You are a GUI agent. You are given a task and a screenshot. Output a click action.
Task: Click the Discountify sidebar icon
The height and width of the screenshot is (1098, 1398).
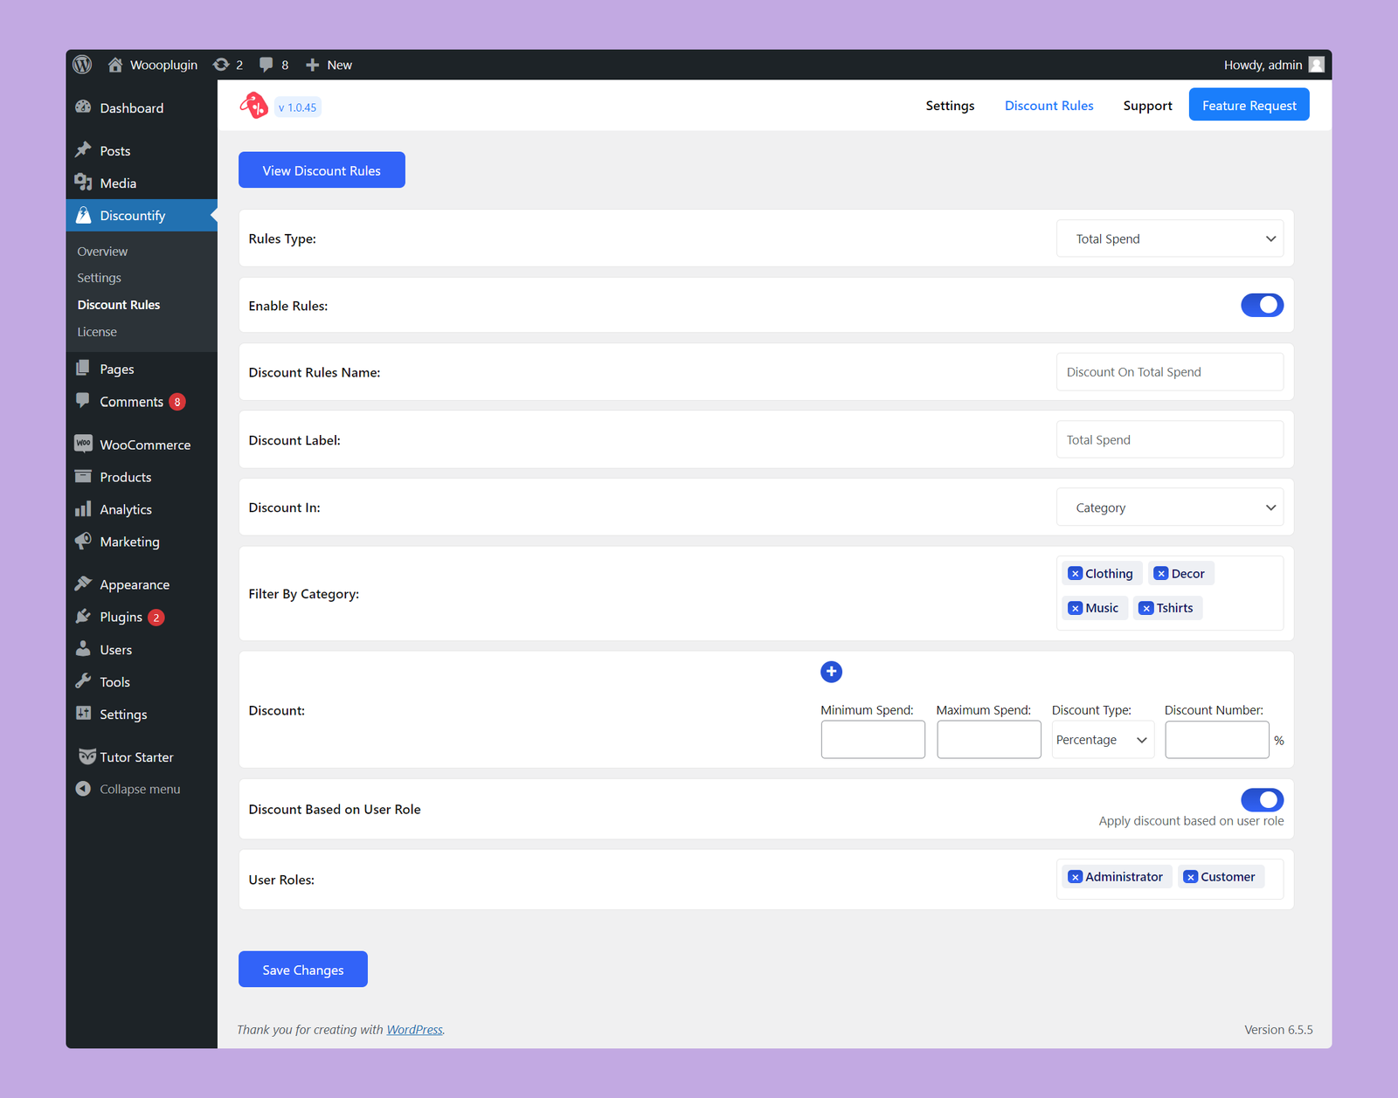pos(83,215)
